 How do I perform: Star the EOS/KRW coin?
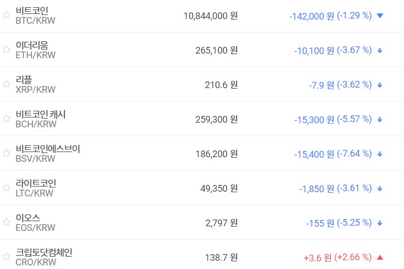pyautogui.click(x=6, y=222)
